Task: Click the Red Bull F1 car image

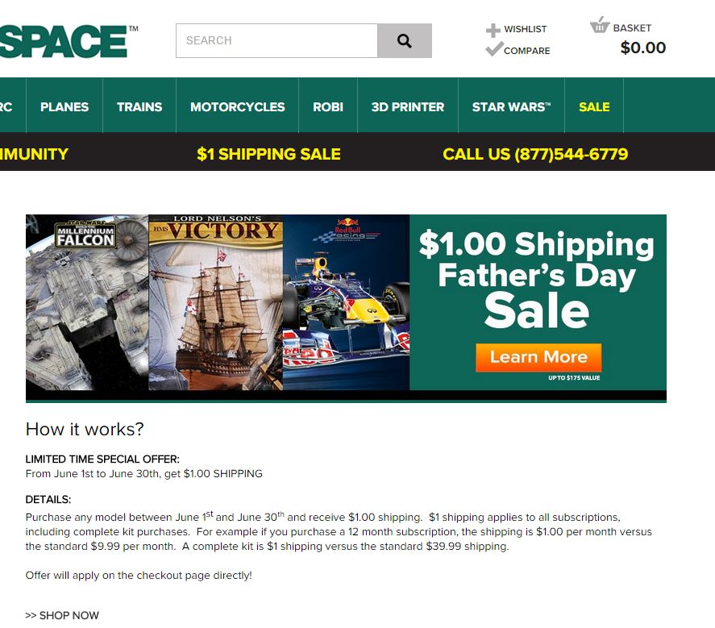Action: click(x=346, y=302)
